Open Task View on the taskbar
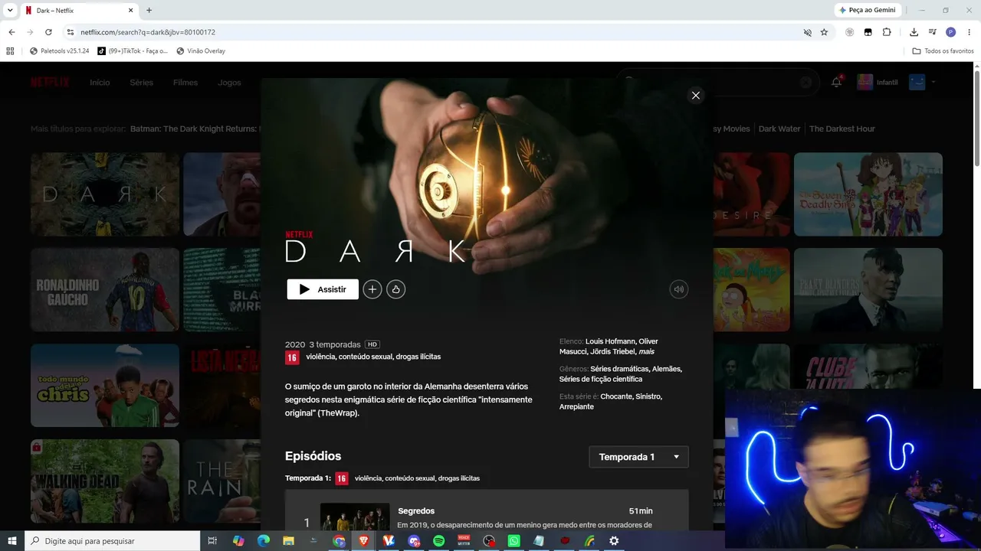The width and height of the screenshot is (981, 551). click(213, 541)
